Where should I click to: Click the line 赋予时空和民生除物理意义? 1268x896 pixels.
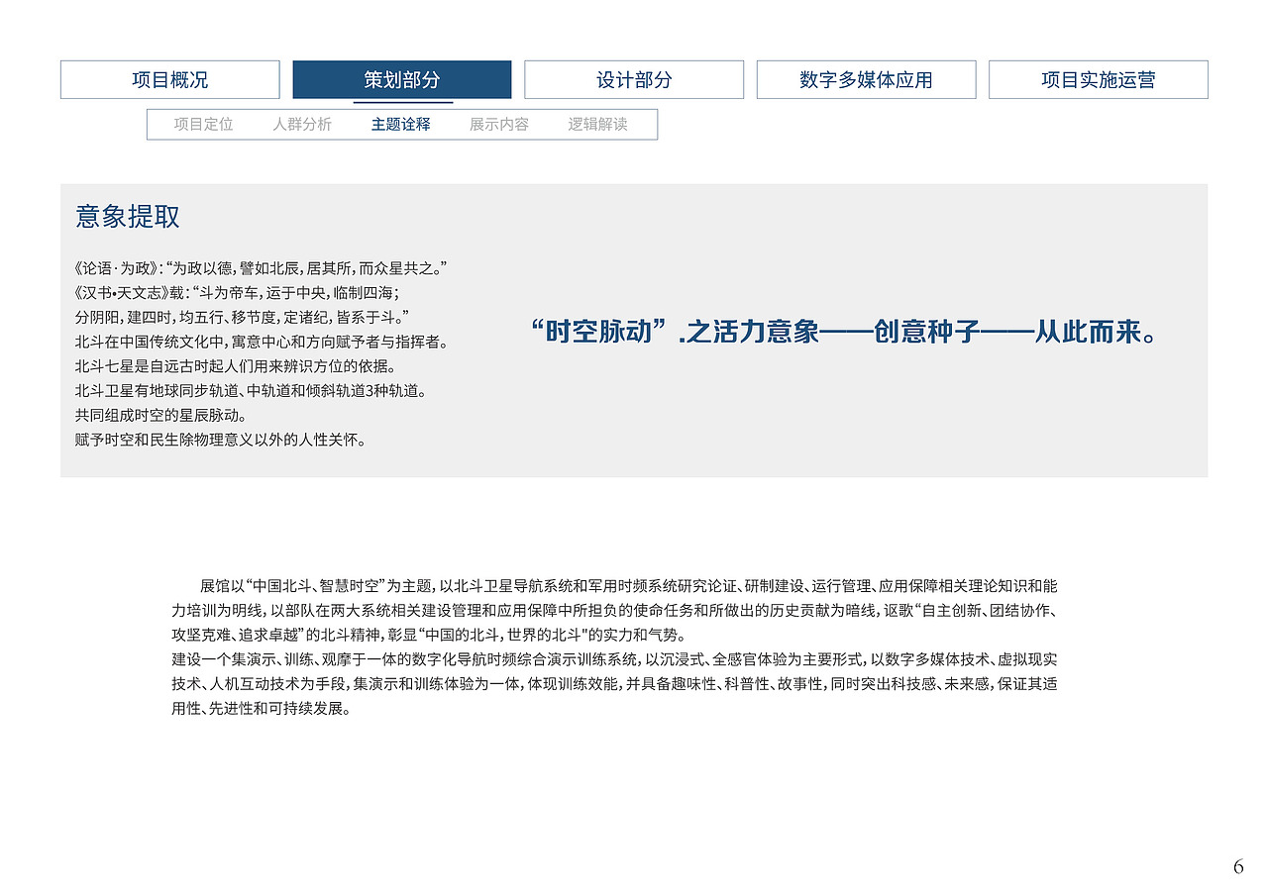tap(220, 440)
